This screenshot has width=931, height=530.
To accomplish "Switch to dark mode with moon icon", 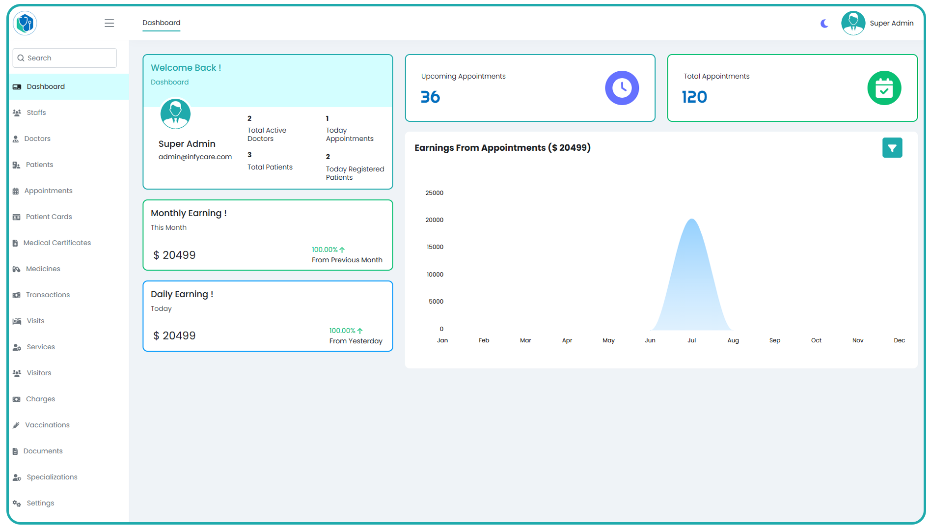I will pyautogui.click(x=824, y=23).
